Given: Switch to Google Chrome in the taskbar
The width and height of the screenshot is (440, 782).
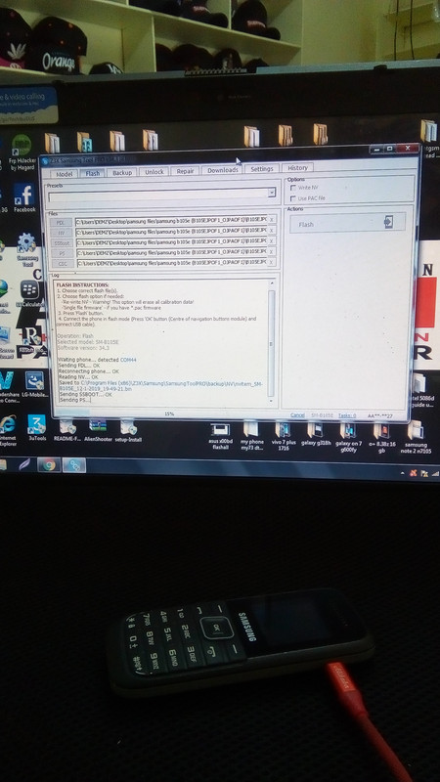Looking at the screenshot, I should tap(49, 465).
